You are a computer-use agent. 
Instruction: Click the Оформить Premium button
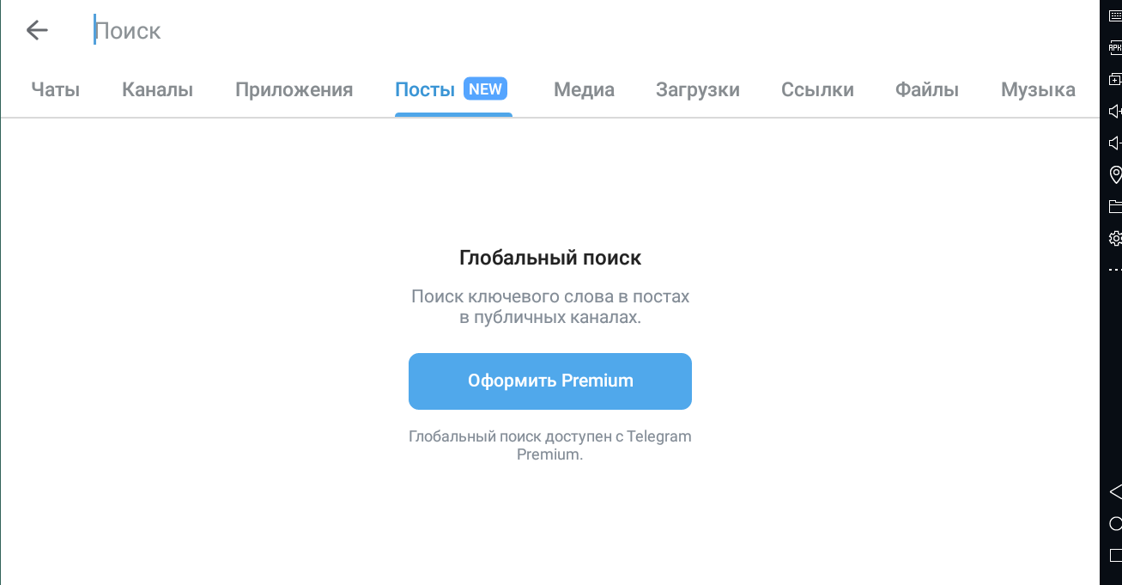coord(550,381)
